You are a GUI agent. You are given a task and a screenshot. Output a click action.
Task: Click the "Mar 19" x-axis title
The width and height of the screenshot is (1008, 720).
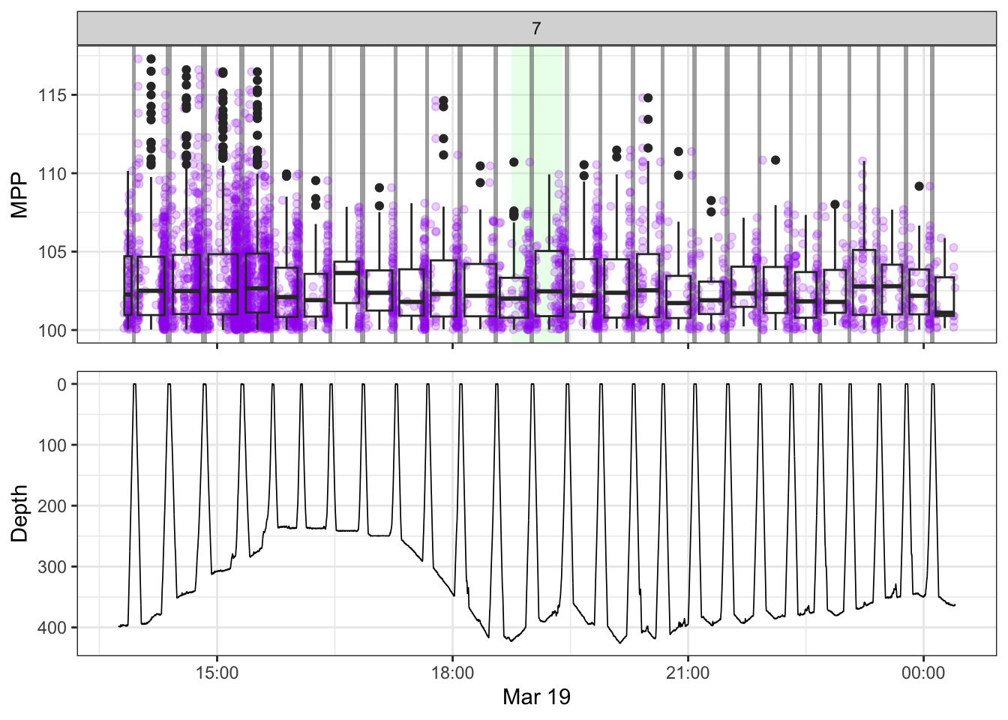coord(536,697)
